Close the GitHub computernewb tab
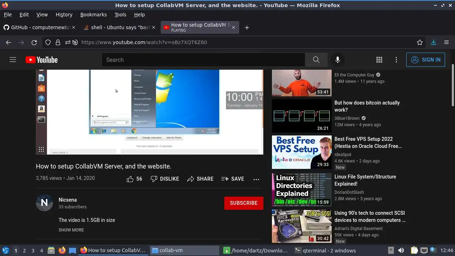This screenshot has width=455, height=256. point(74,27)
